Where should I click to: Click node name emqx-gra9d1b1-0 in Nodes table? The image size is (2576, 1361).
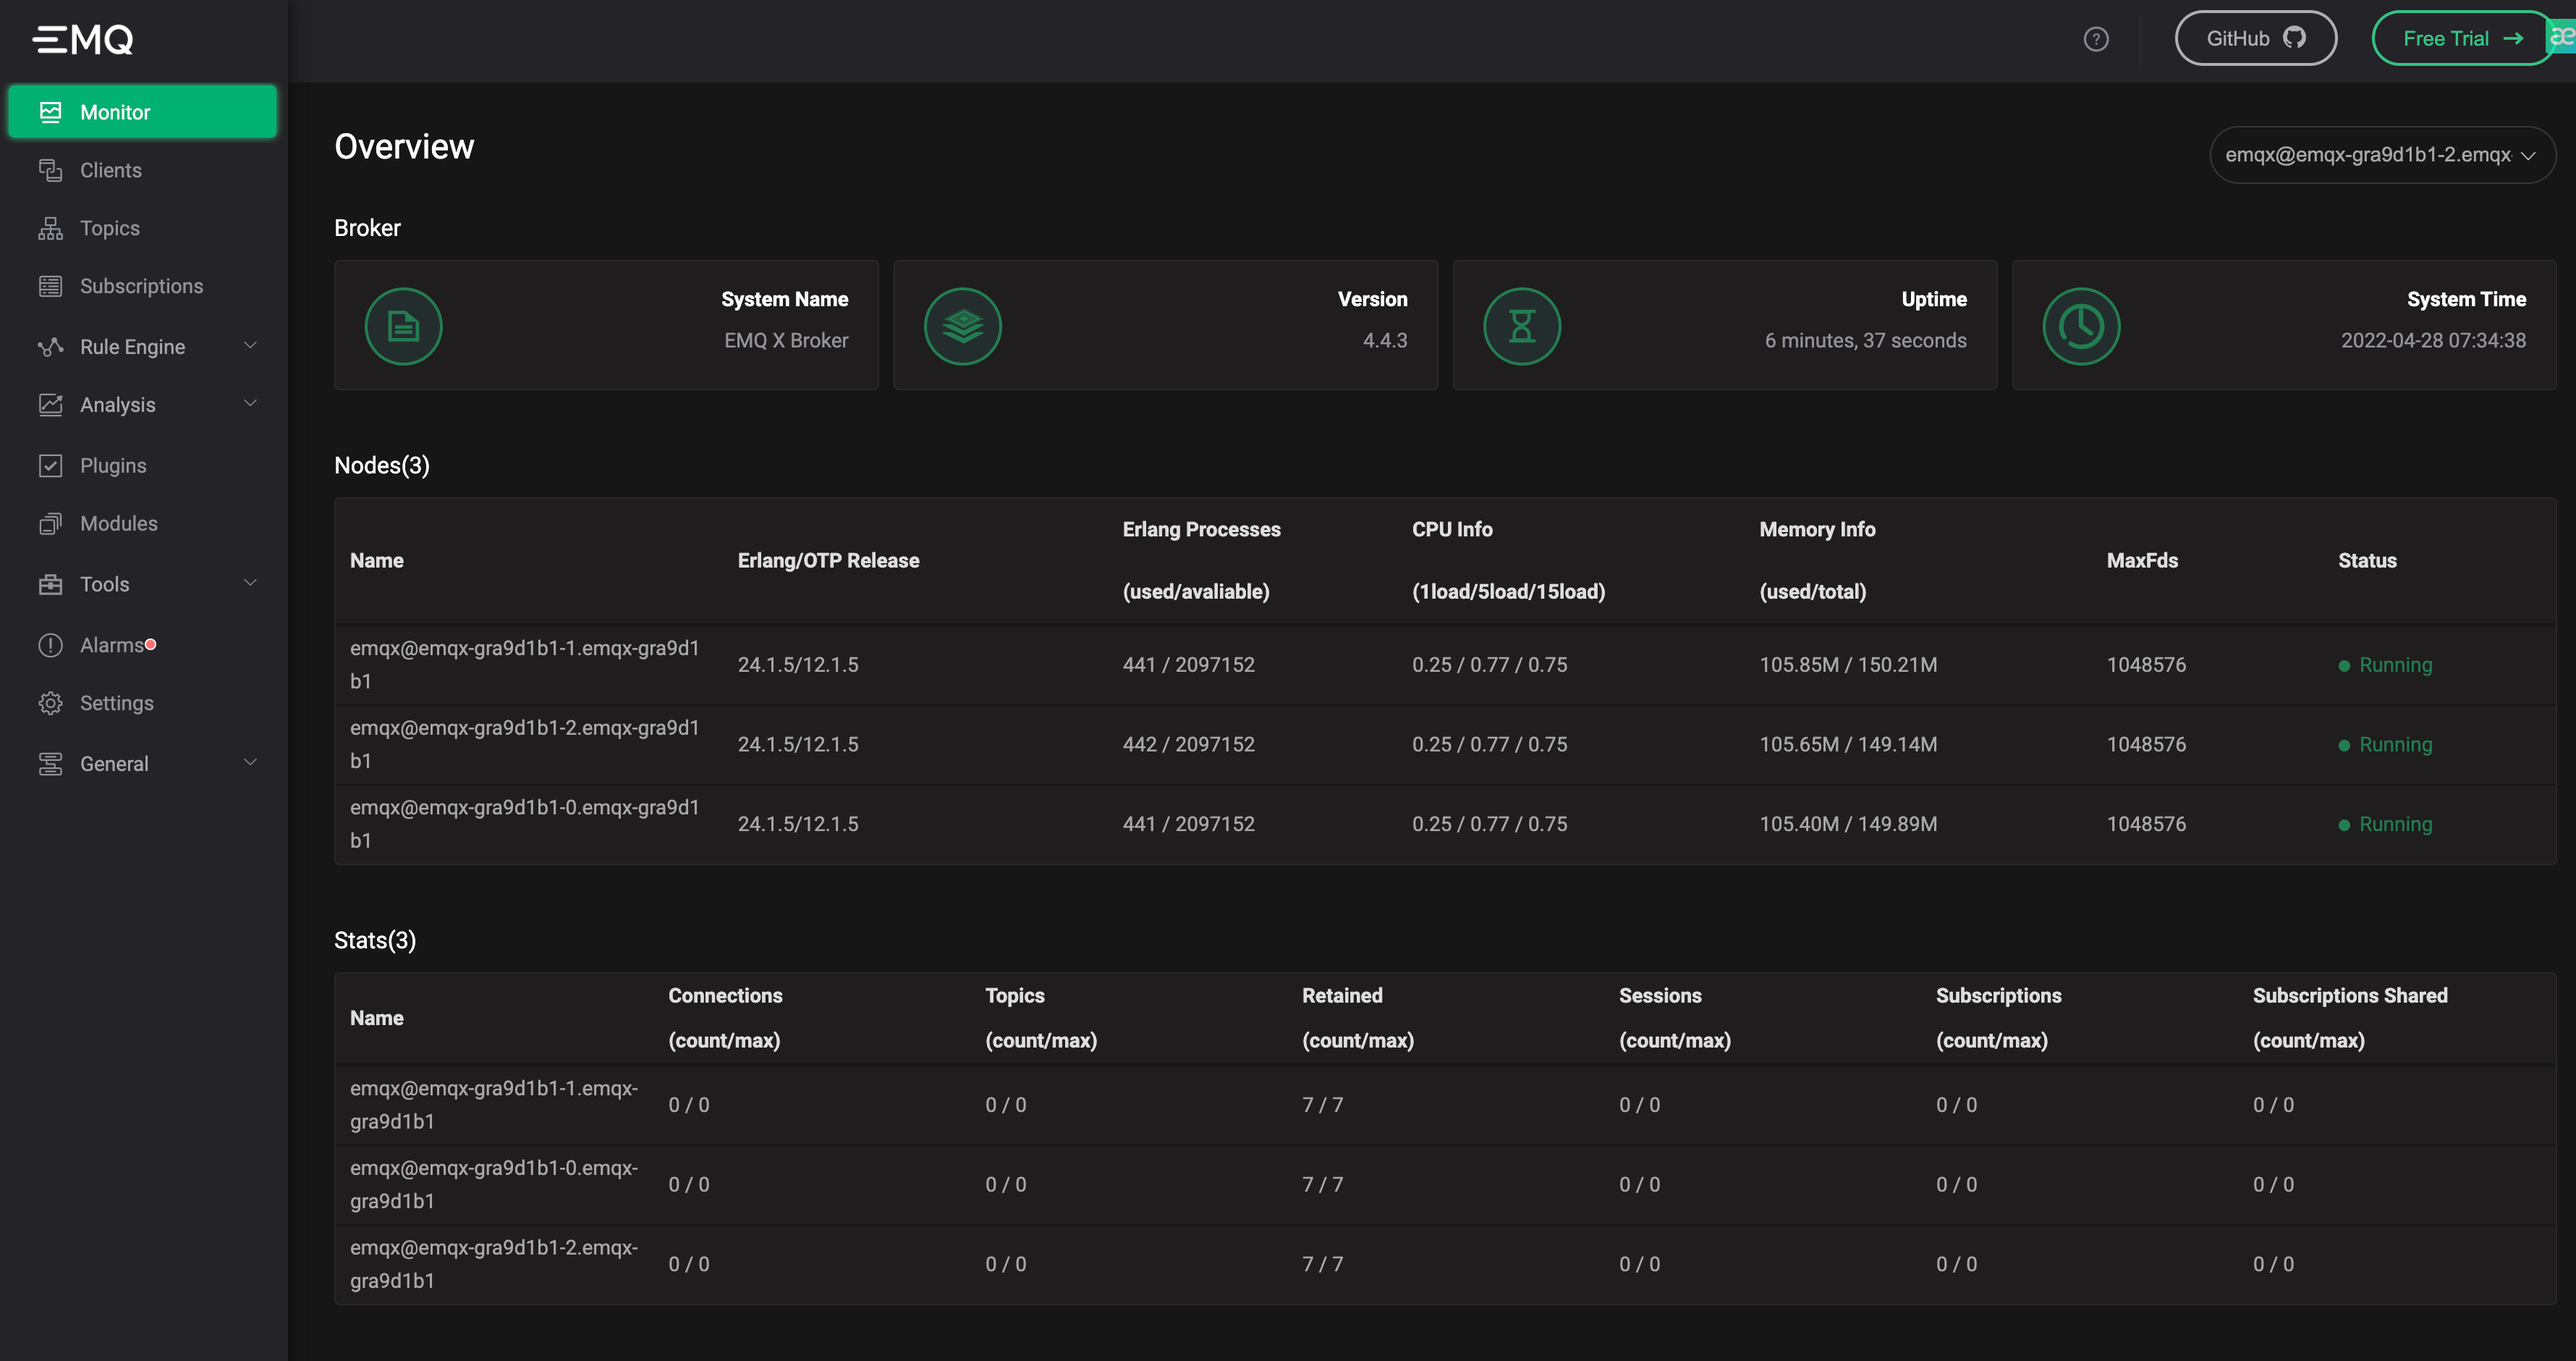525,824
